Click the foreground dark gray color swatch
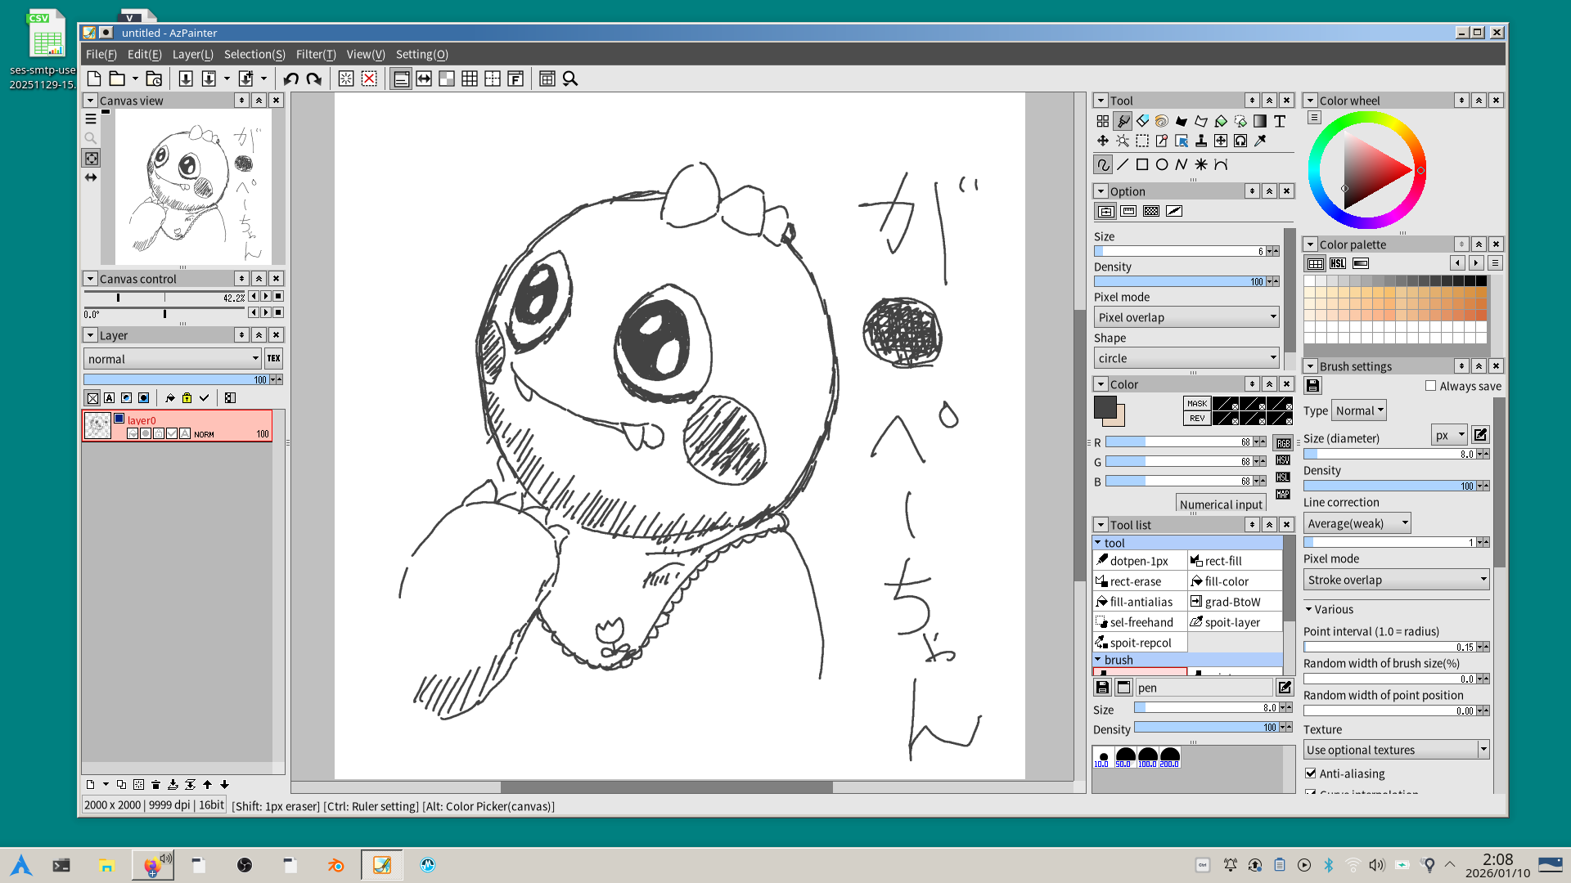Screen dimensions: 1571x883 [1104, 406]
